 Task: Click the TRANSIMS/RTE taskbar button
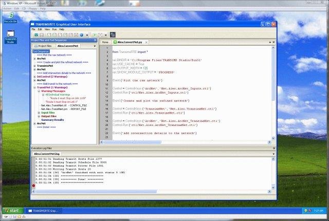(x=45, y=211)
